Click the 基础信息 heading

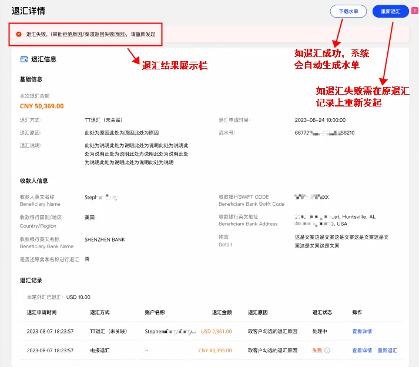pyautogui.click(x=31, y=79)
